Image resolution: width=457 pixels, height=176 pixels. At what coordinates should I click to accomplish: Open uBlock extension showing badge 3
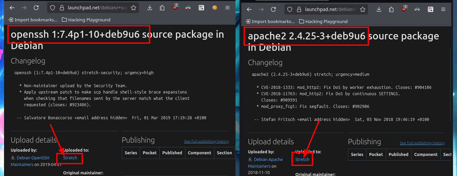pyautogui.click(x=404, y=9)
